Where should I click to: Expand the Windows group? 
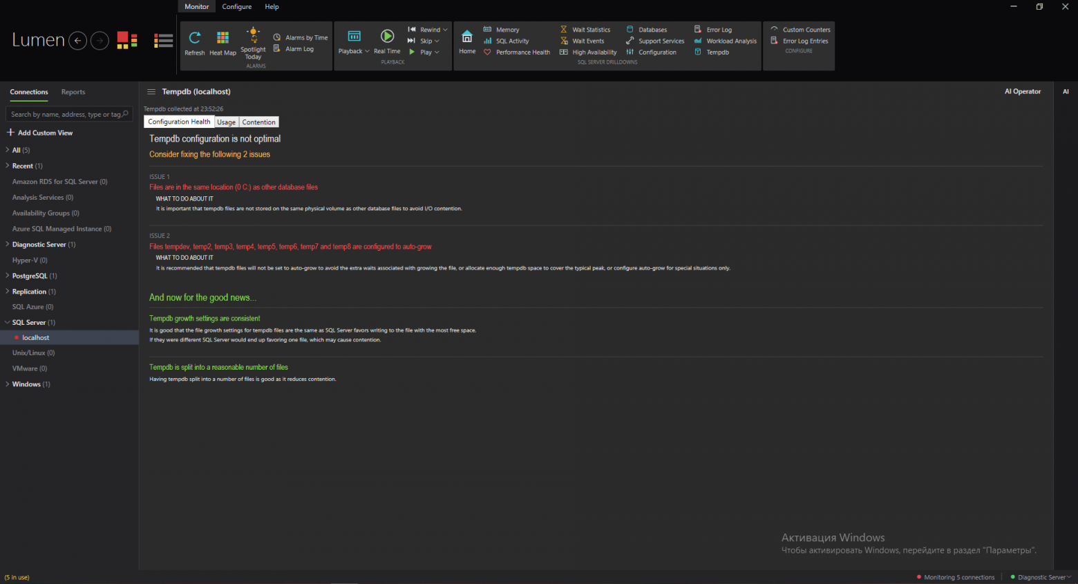click(x=7, y=384)
